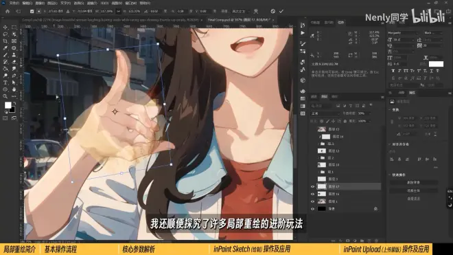Toggle the reference point checkbox in options bar
This screenshot has width=453, height=255.
tap(32, 11)
